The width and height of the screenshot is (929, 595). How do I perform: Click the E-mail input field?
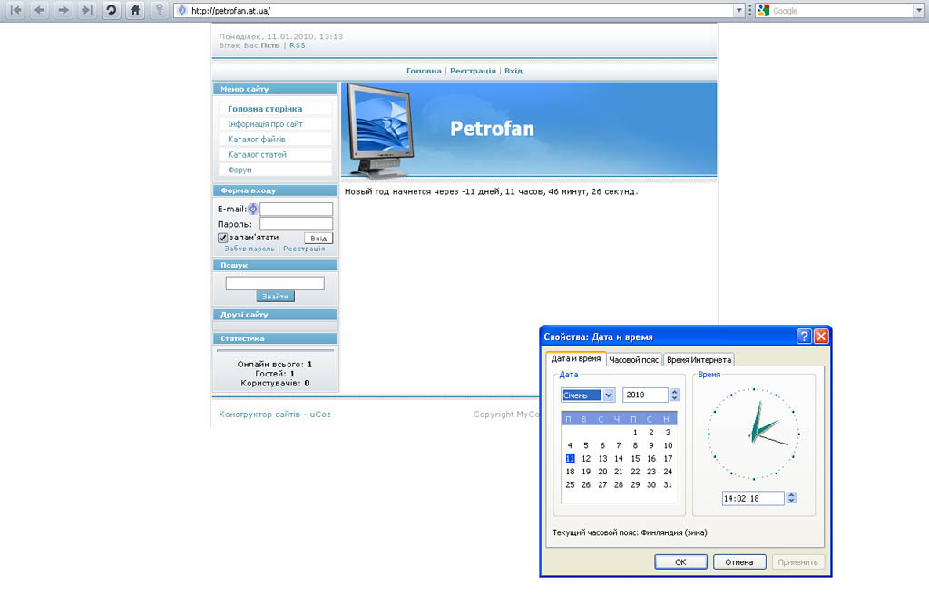point(296,210)
